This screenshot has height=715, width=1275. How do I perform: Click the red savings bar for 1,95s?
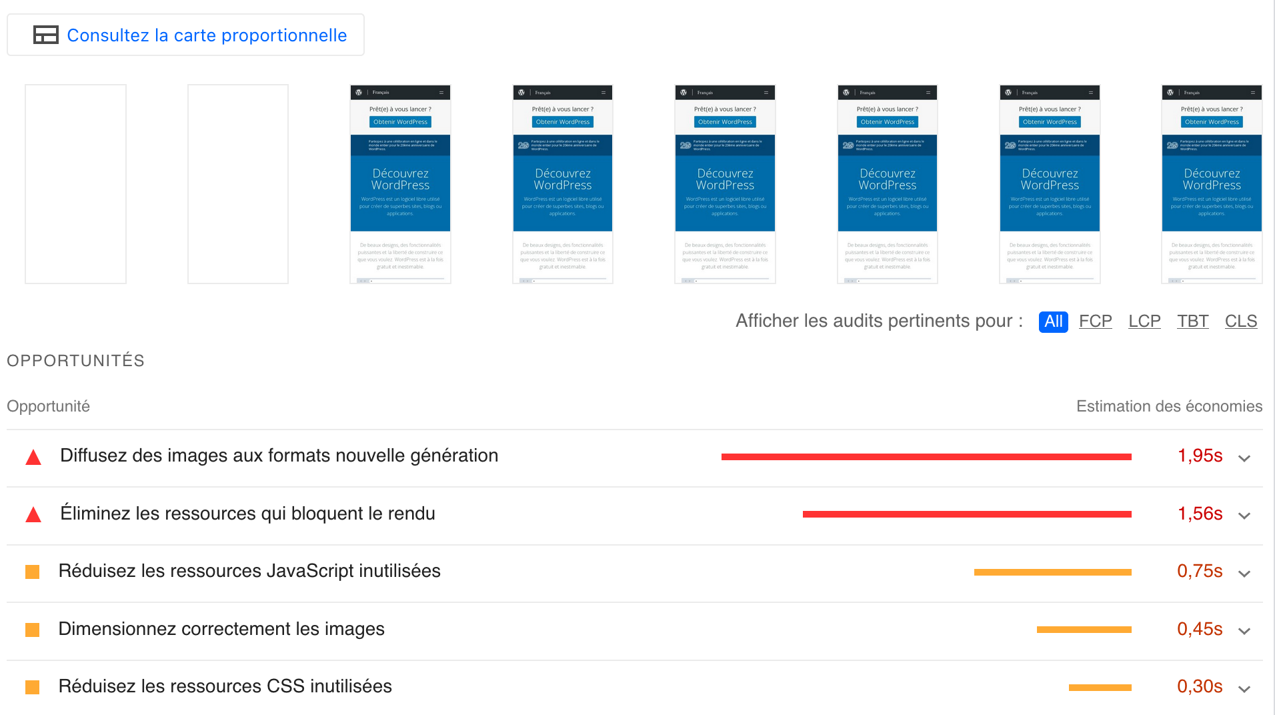[926, 456]
